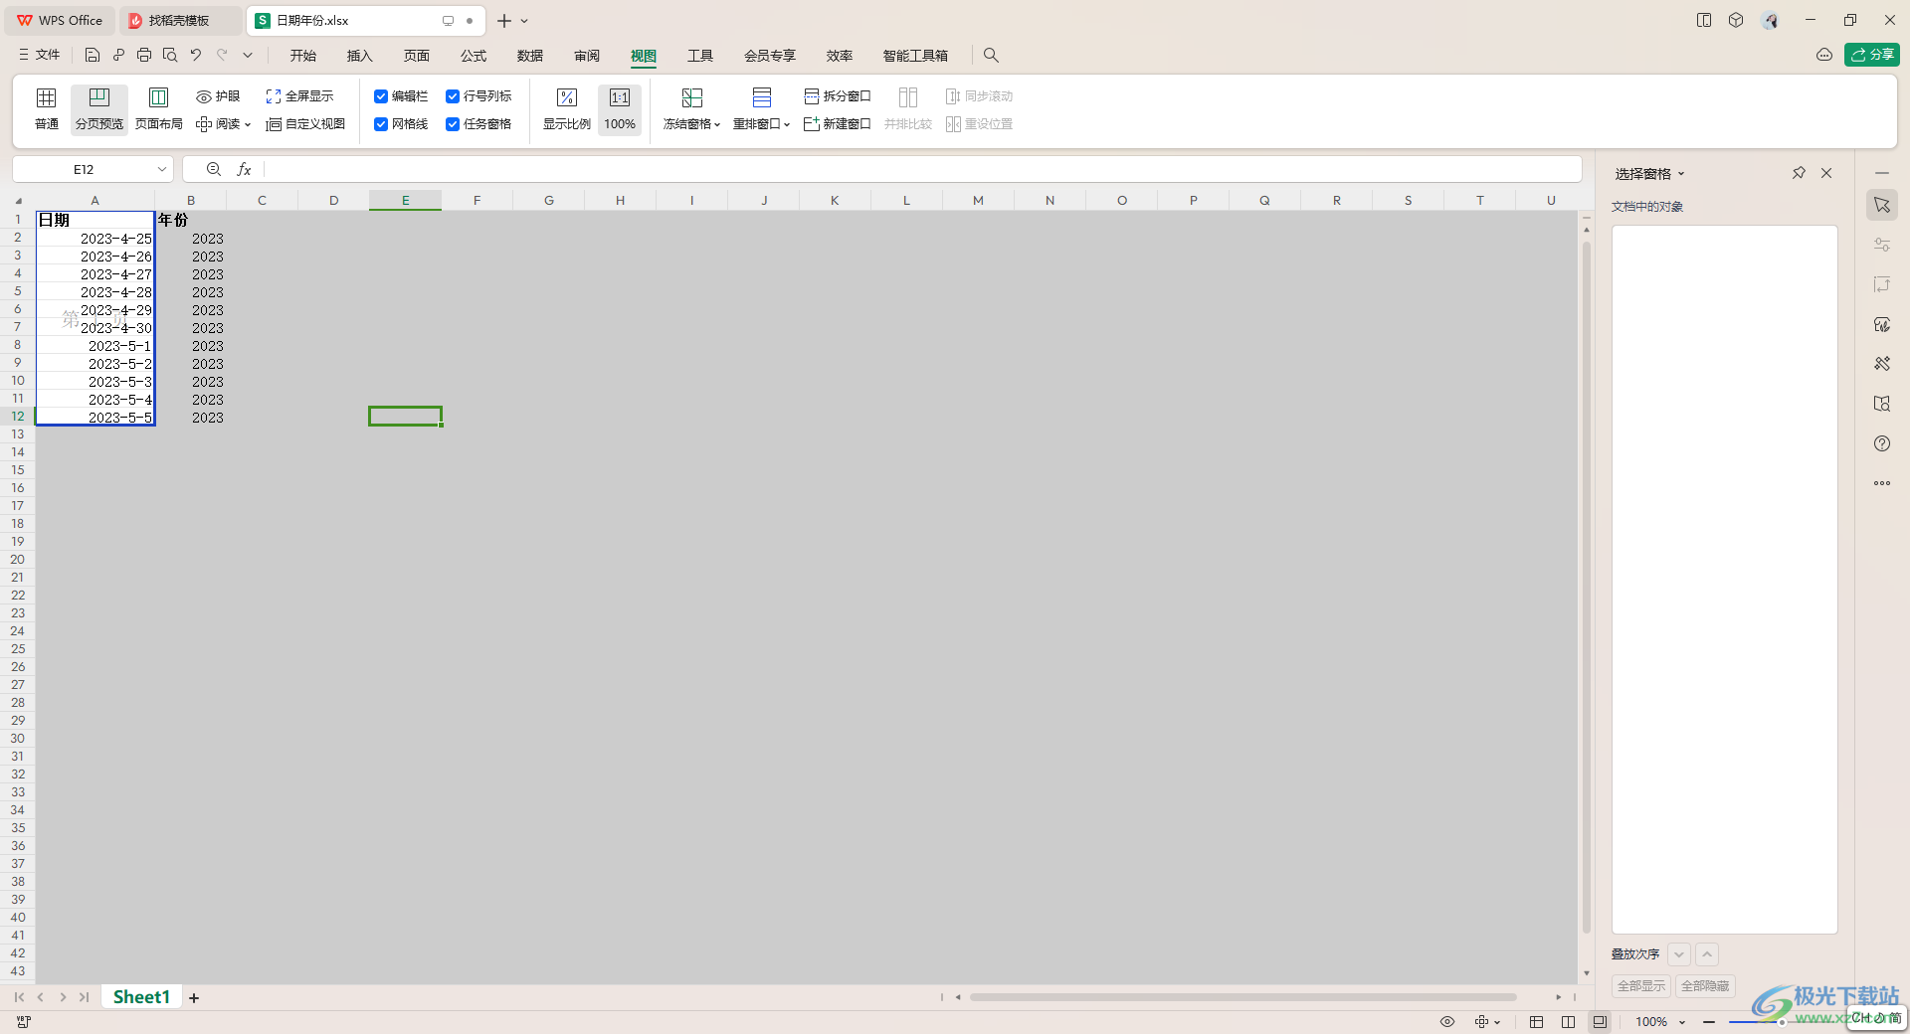
Task: Add a new sheet next to Sheet1
Action: (x=194, y=998)
